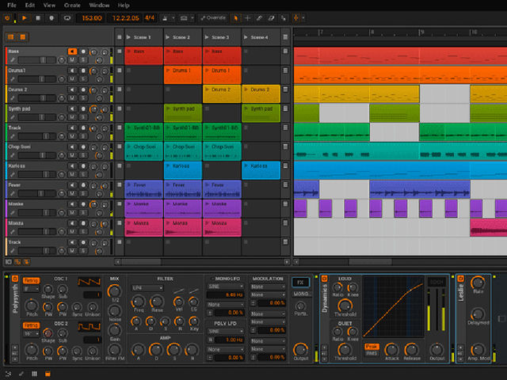Click the Mono LFO 6.46 Hz rate field
The image size is (507, 380).
225,294
